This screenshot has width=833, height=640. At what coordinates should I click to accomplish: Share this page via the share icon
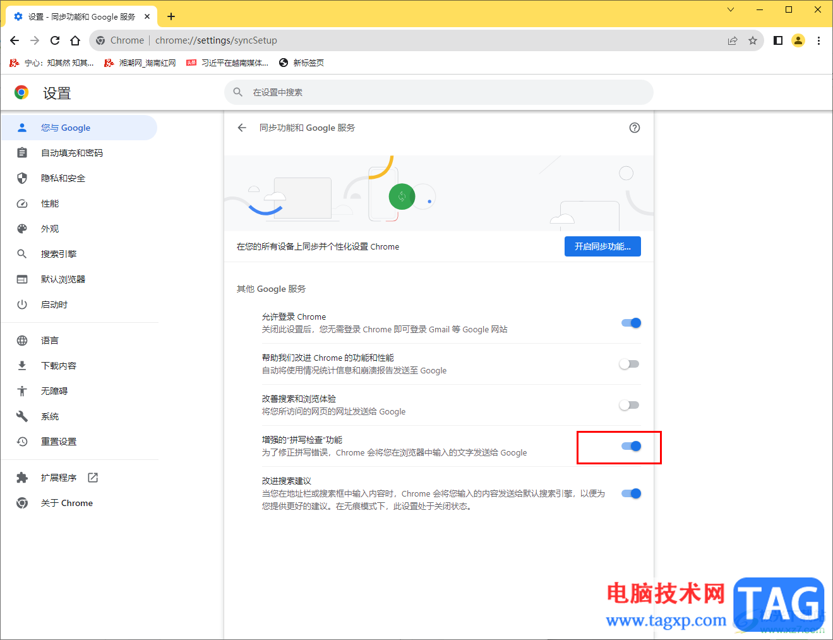pos(733,40)
